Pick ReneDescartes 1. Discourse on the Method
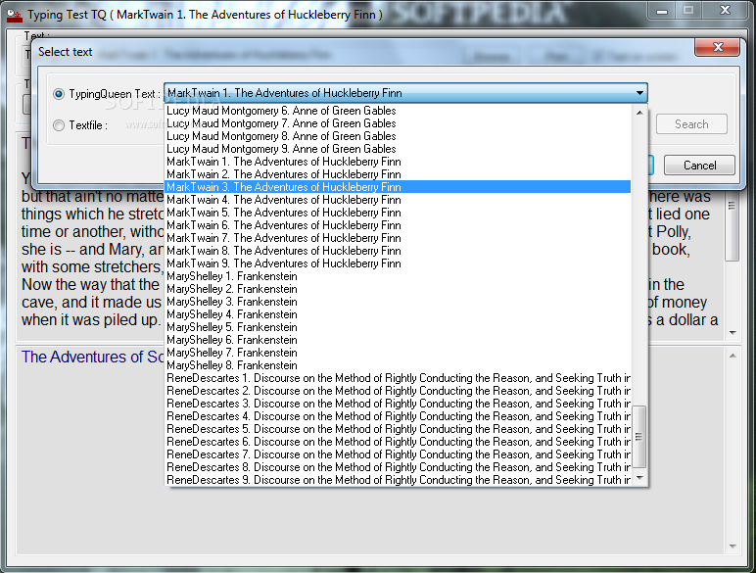 398,378
